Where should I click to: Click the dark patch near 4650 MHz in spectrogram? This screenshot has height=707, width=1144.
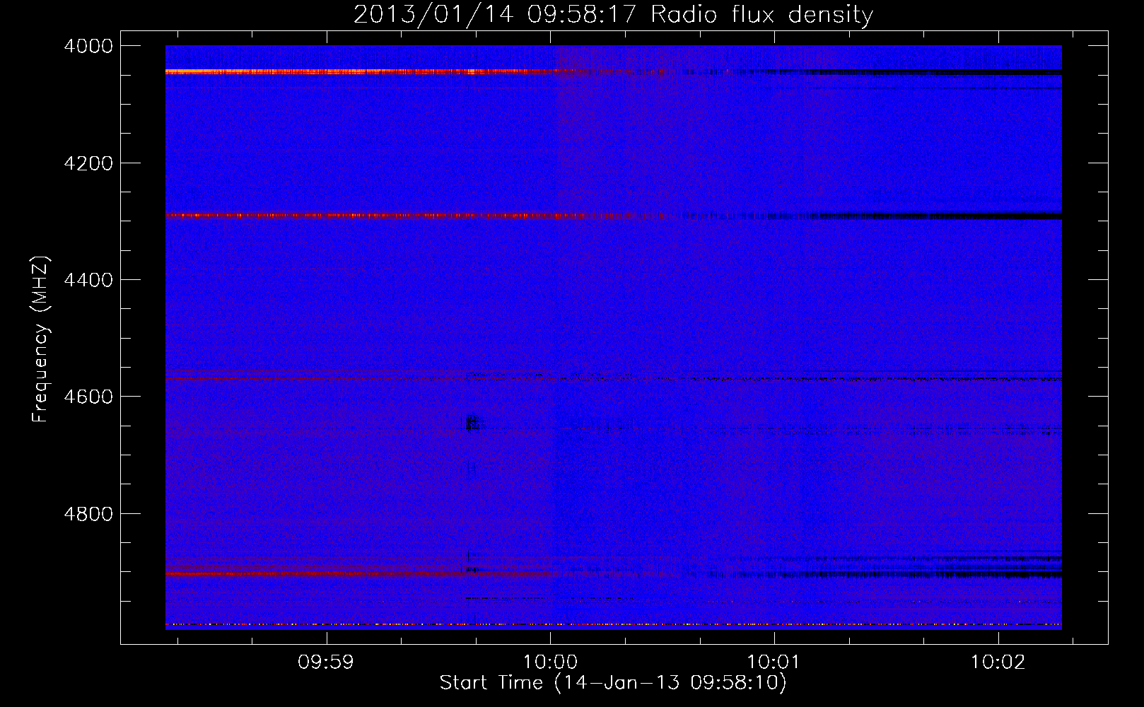(x=471, y=423)
